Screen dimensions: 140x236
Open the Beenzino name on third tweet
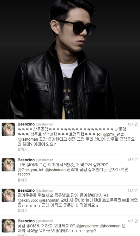point(26,190)
